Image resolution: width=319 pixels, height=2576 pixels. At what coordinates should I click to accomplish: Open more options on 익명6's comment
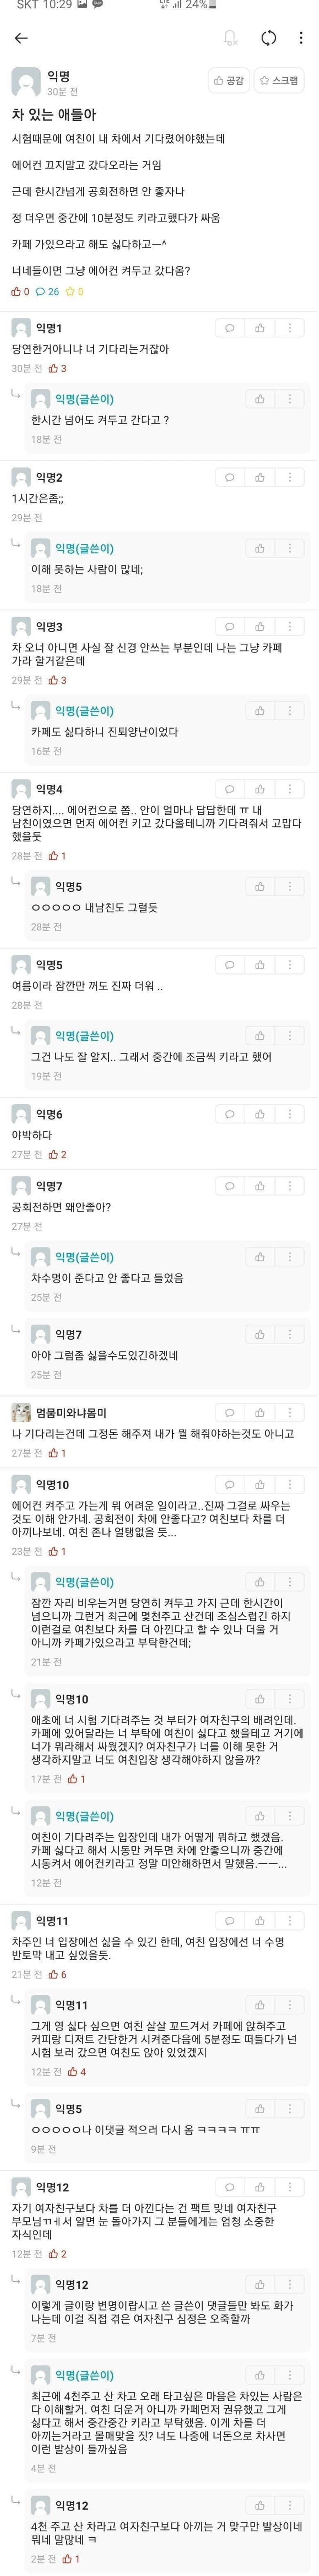290,1114
